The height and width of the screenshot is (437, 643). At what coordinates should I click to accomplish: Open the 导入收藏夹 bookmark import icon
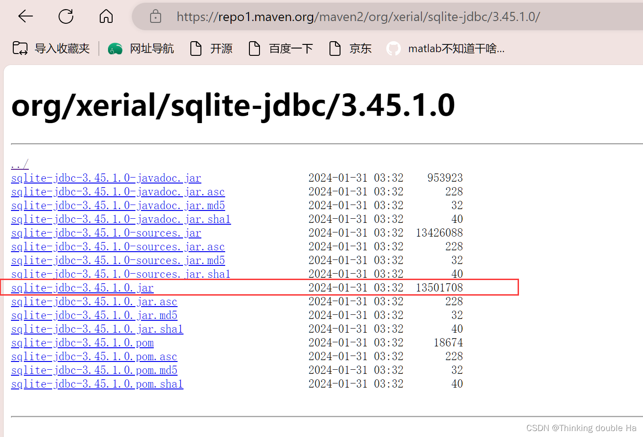coord(20,48)
